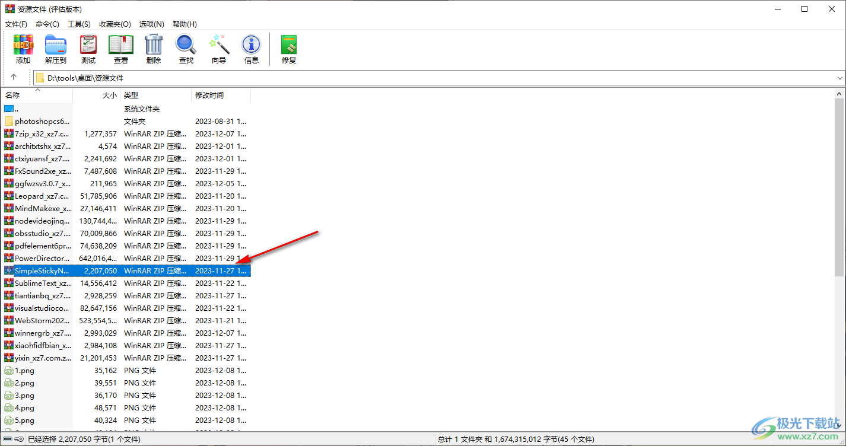The width and height of the screenshot is (846, 446).
Task: Click the parent folder ".." icon
Action: [9, 109]
